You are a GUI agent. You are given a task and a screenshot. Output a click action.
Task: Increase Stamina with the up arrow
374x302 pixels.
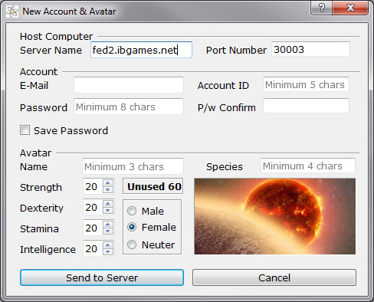coord(108,224)
